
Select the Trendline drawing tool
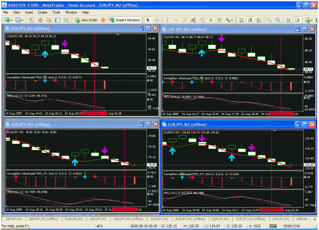point(185,20)
